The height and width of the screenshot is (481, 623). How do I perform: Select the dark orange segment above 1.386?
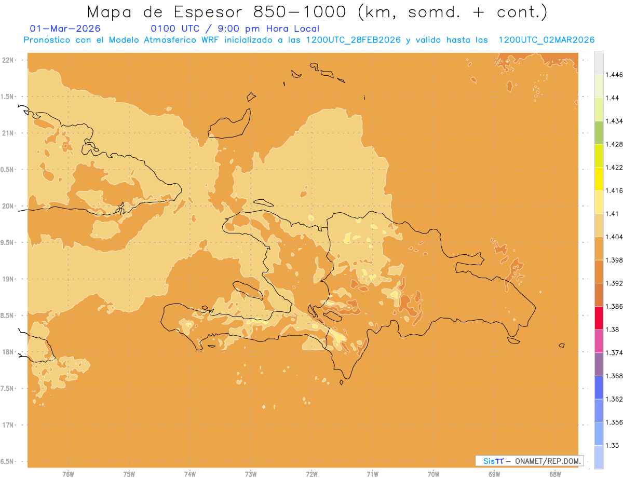click(599, 295)
